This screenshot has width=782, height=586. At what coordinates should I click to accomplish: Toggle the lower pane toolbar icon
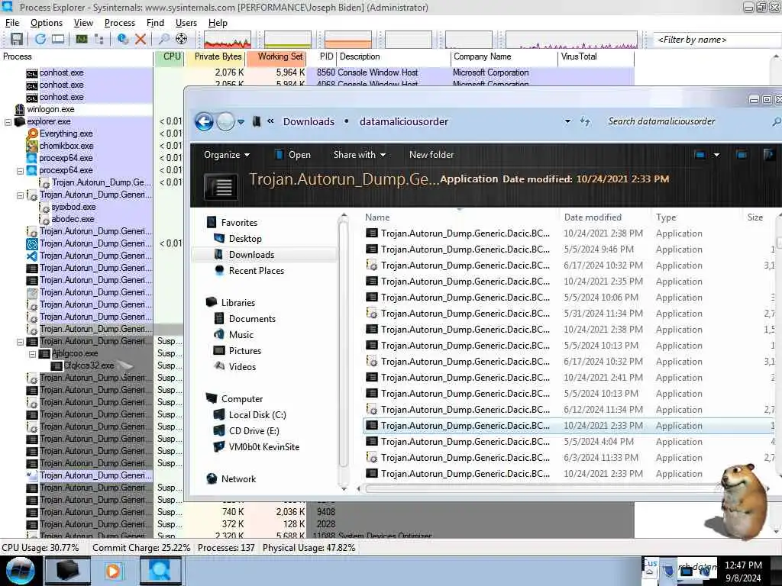pos(58,39)
